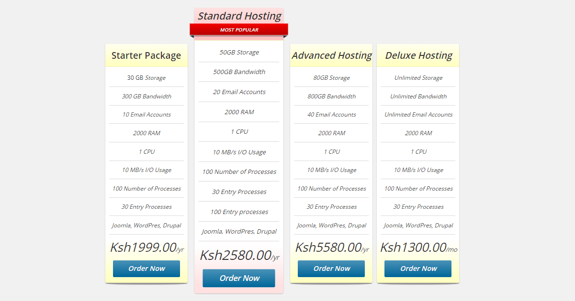
Task: Click Unlimited Email Accounts row
Action: pos(418,115)
